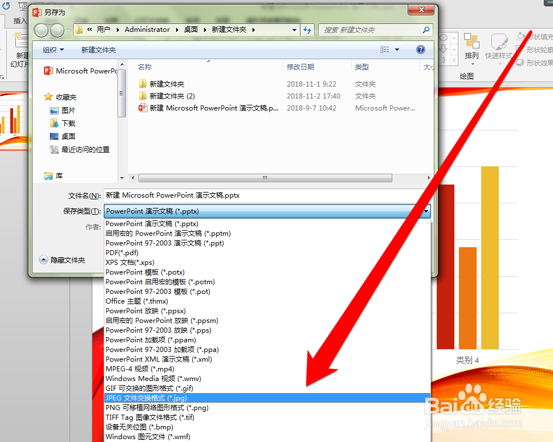Open recent locations dropdown arrow

(68, 30)
